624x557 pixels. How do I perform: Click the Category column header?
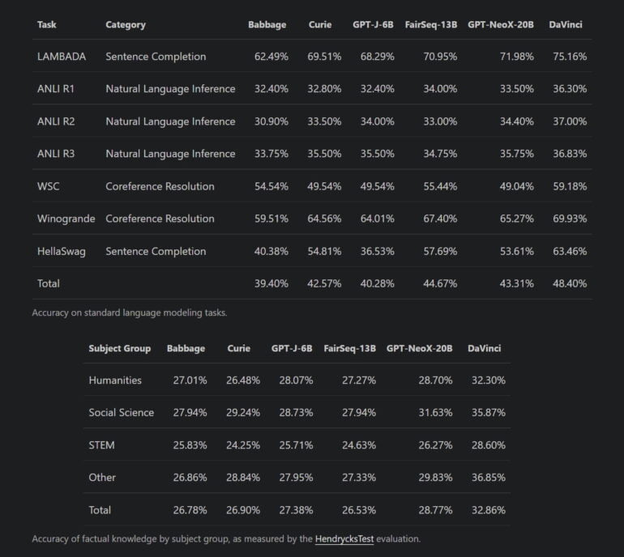(x=126, y=24)
